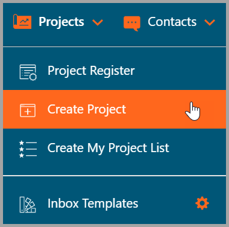Expand the Projects dropdown chevron

pyautogui.click(x=98, y=22)
